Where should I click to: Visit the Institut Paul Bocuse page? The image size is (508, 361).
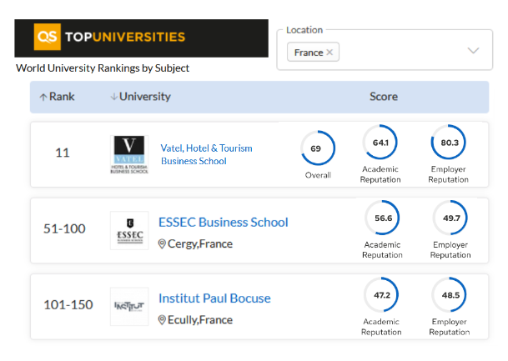tap(214, 298)
